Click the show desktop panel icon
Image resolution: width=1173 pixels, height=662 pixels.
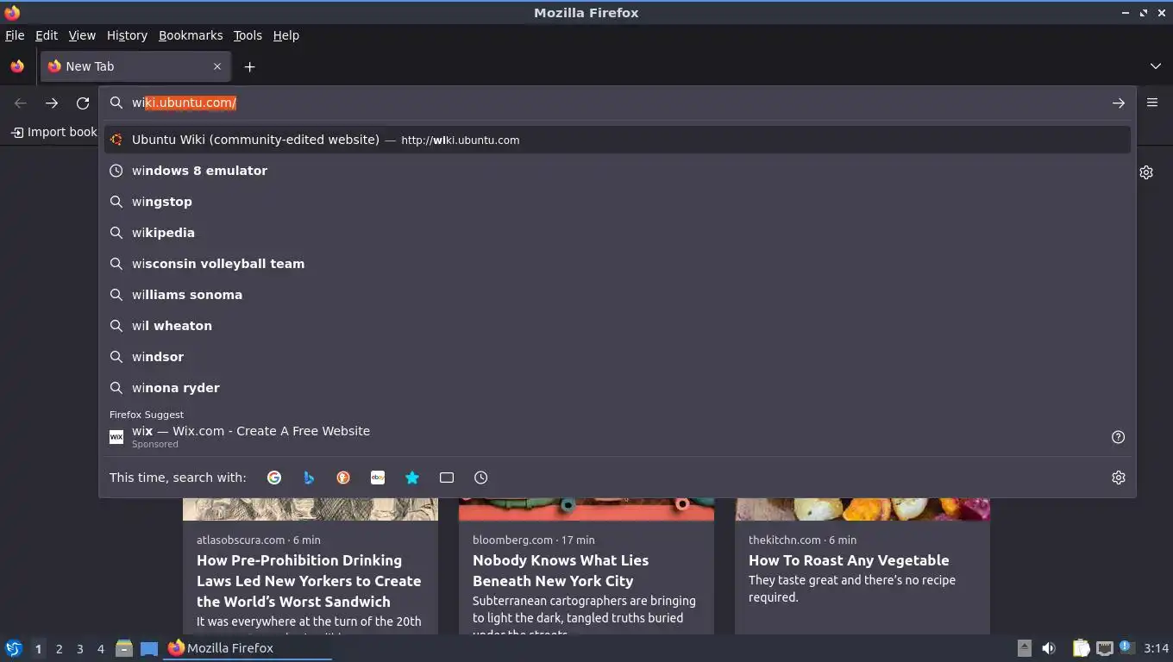(149, 648)
